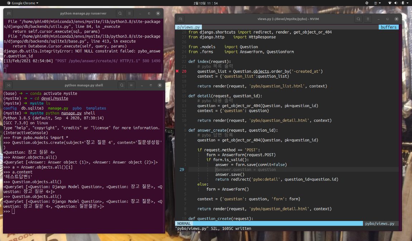The image size is (412, 241).
Task: Click 'templates' directory in ls output
Action: click(96, 108)
